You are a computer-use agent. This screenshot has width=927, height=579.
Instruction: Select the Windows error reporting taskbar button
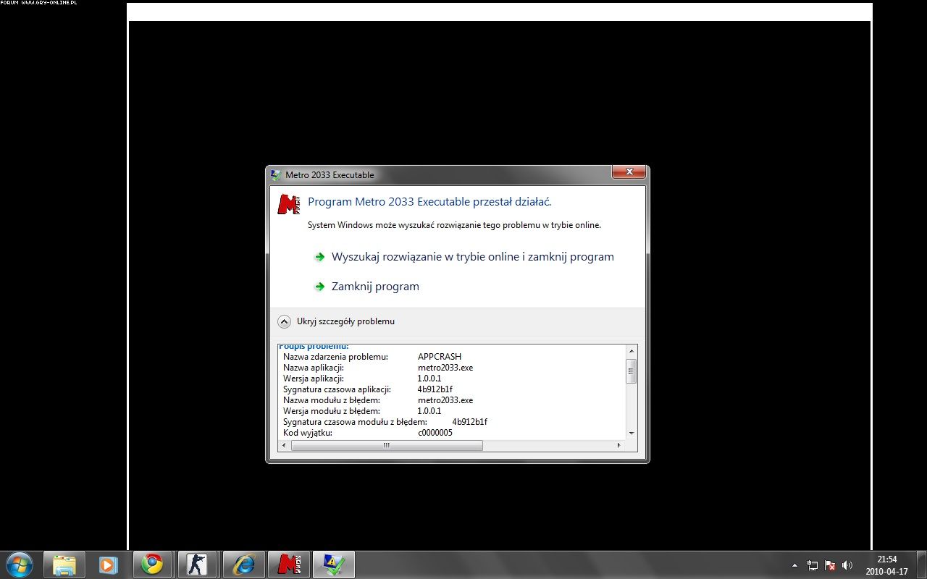tap(334, 565)
